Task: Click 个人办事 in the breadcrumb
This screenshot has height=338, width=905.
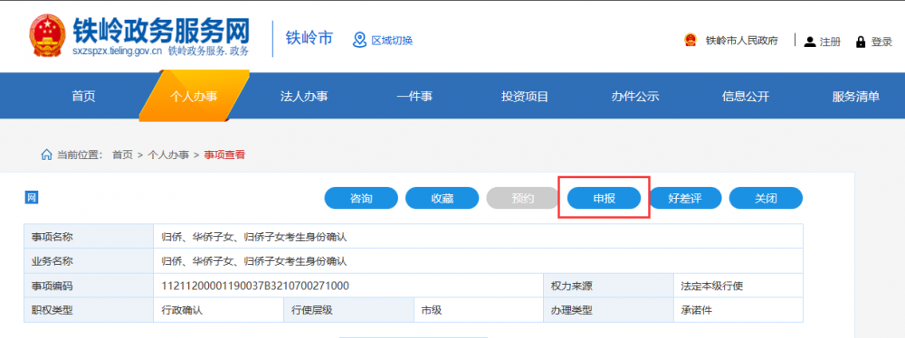Action: coord(168,155)
